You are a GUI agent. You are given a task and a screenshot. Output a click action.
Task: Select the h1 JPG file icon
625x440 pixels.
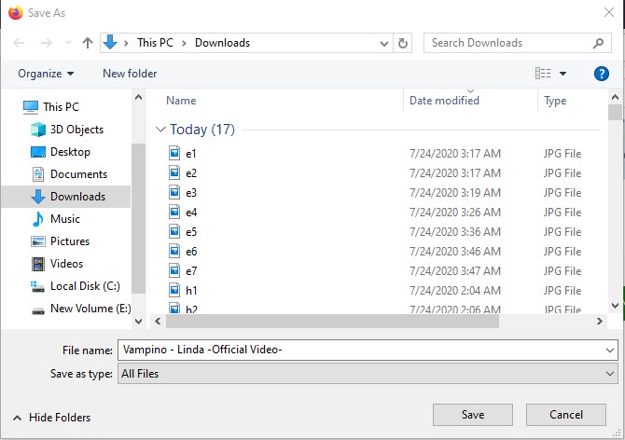coord(174,290)
